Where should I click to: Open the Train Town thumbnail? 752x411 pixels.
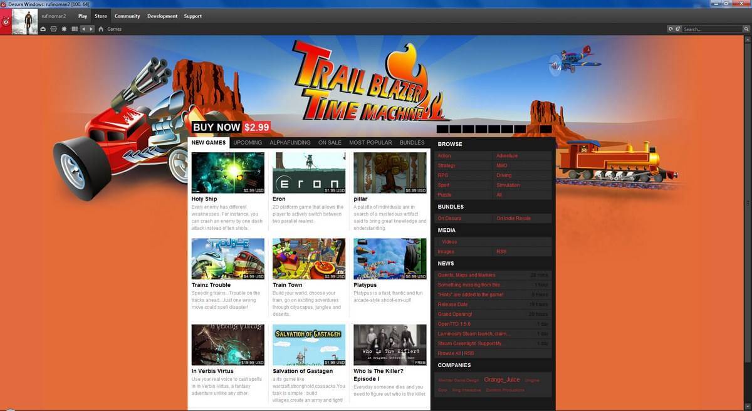point(309,259)
